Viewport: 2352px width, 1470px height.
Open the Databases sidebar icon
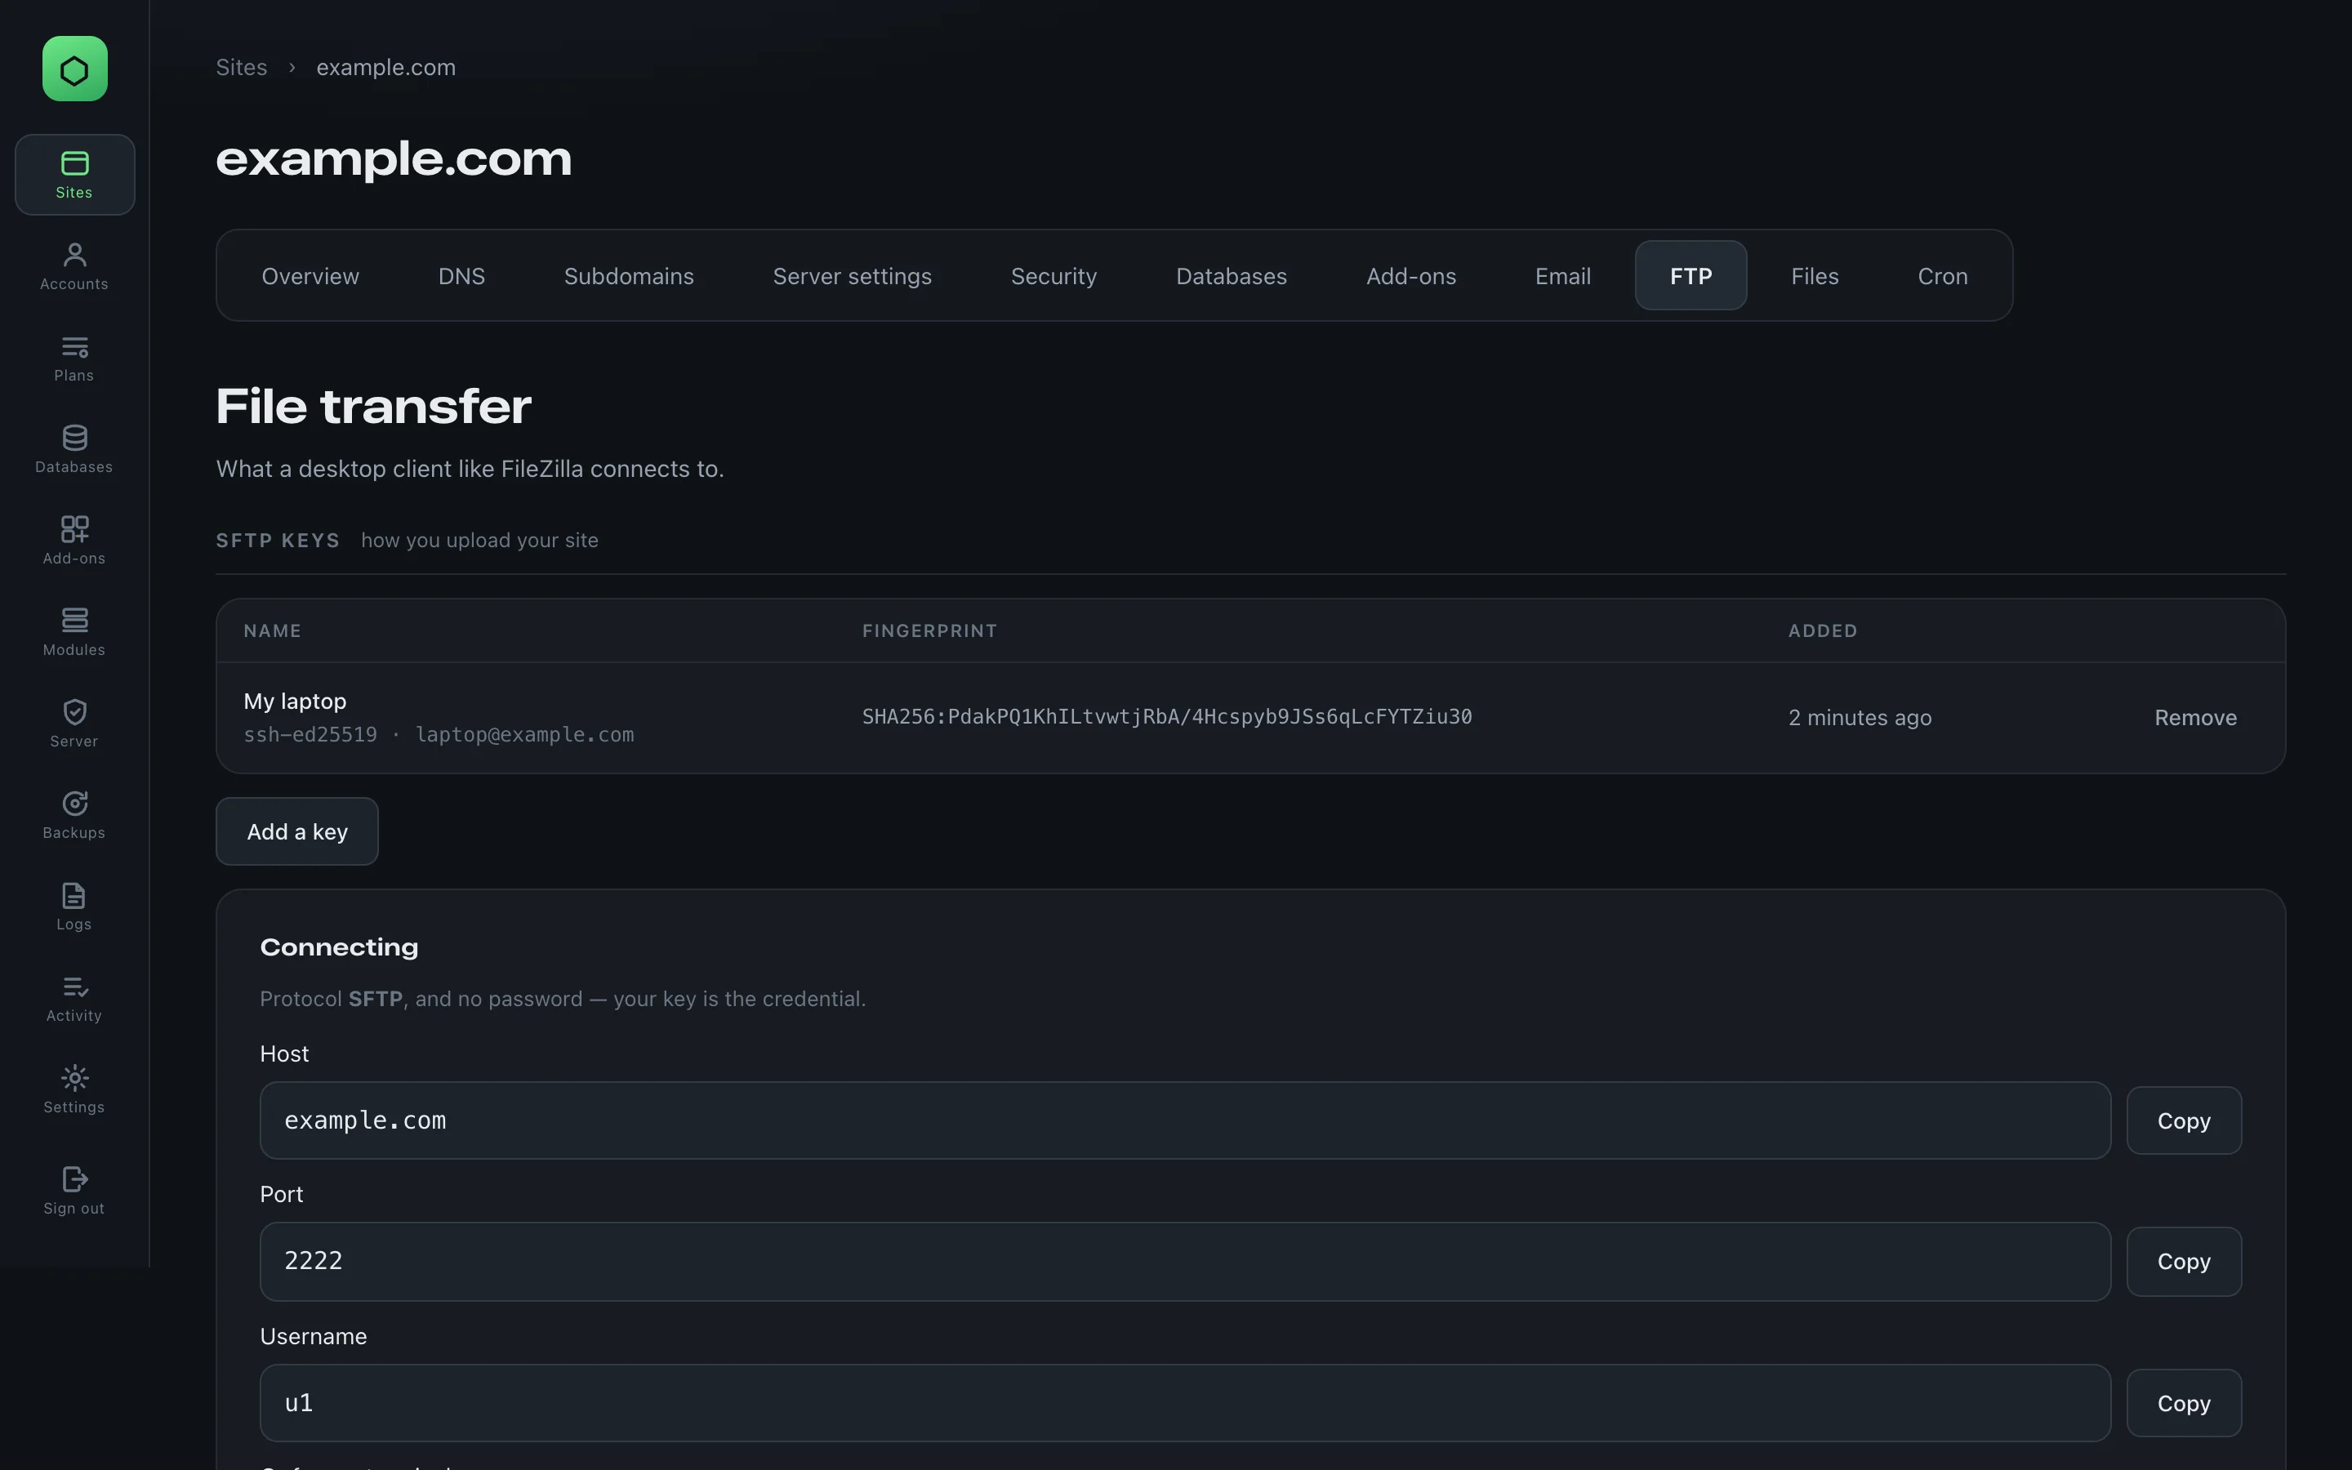pyautogui.click(x=75, y=449)
